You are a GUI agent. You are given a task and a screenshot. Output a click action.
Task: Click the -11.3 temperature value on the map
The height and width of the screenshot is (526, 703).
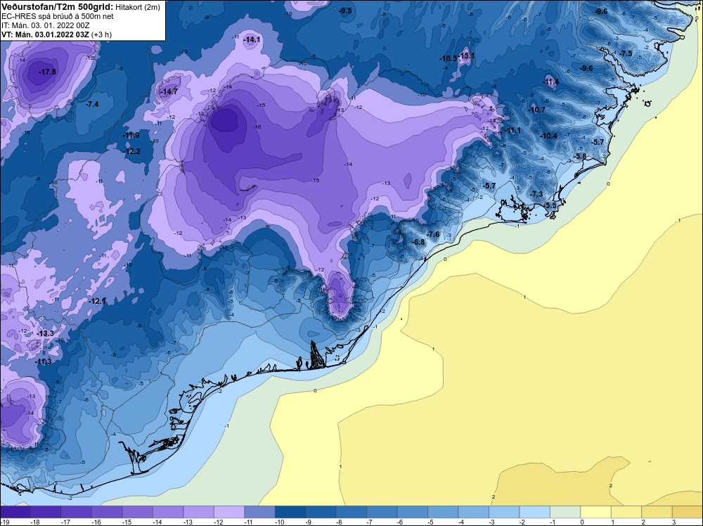point(44,361)
